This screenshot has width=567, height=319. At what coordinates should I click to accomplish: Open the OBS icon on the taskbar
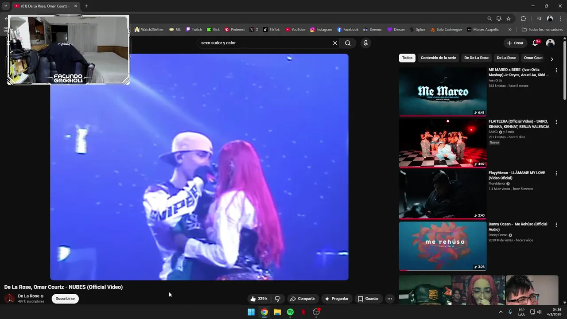click(x=316, y=312)
